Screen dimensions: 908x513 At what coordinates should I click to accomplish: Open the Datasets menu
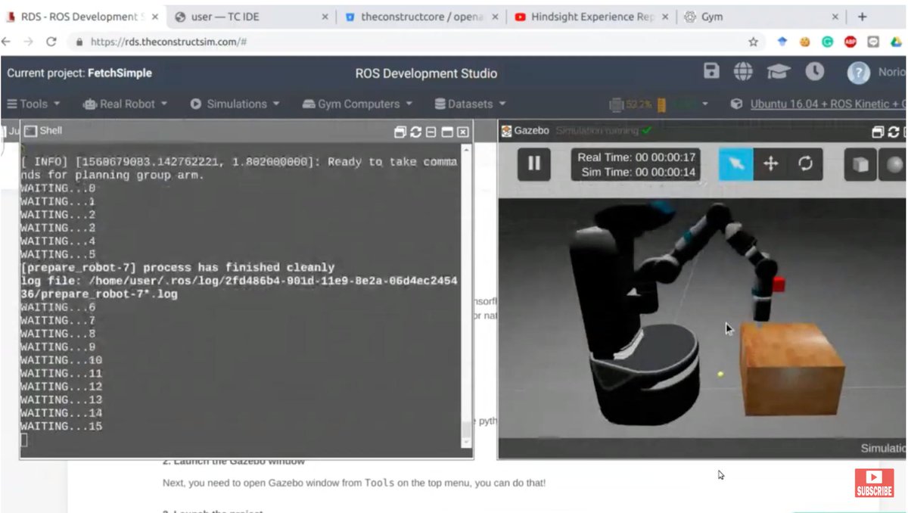[471, 104]
